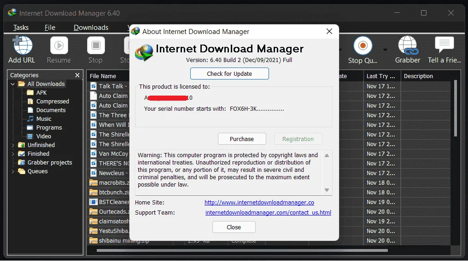Select the claimsatoshi file
The image size is (468, 261).
click(109, 221)
